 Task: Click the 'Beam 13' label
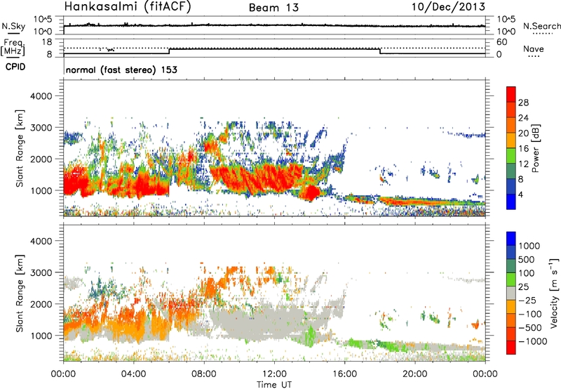[x=273, y=8]
